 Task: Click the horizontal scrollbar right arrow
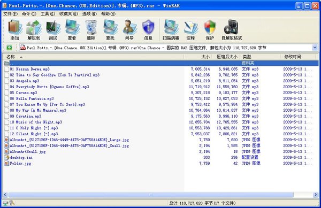point(316,195)
